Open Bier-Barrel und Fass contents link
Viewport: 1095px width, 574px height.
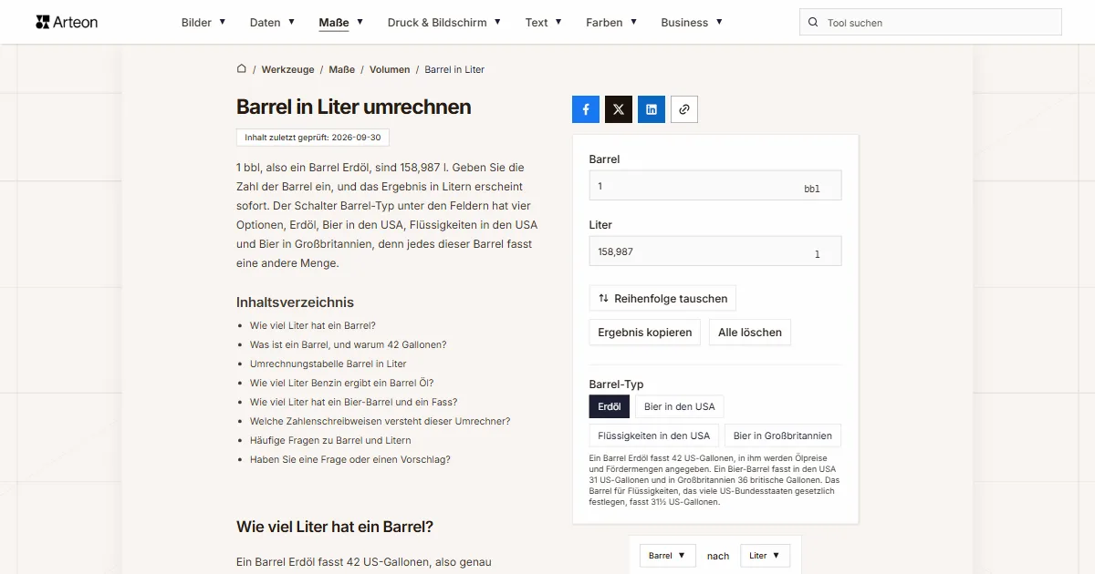coord(354,402)
